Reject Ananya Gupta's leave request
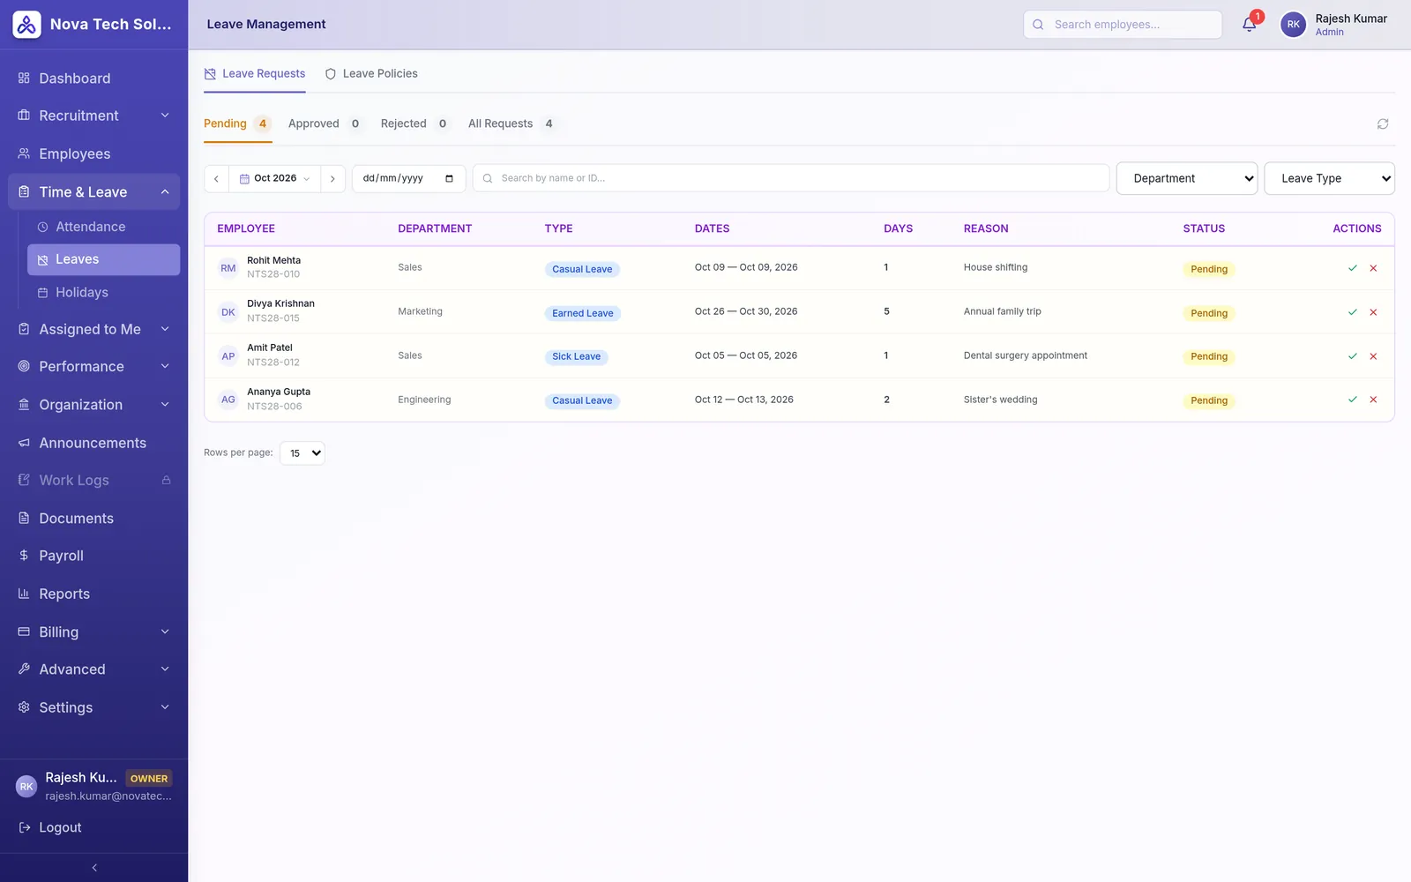 click(1373, 400)
